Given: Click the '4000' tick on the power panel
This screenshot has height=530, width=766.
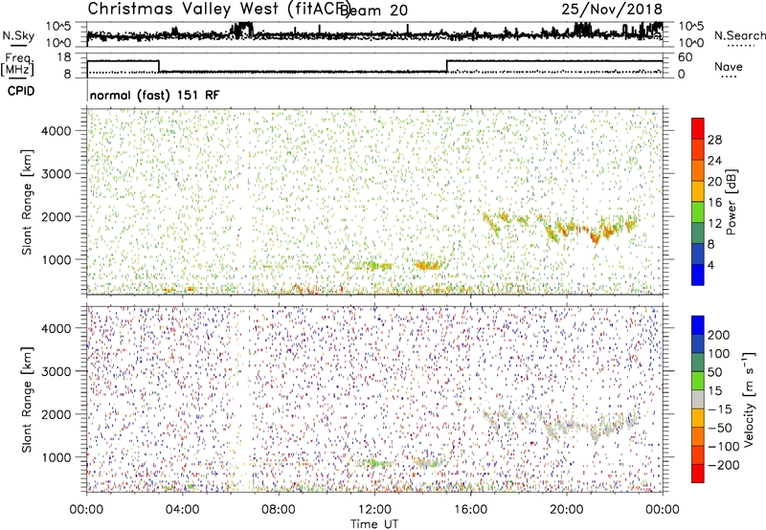Looking at the screenshot, I should coord(56,131).
